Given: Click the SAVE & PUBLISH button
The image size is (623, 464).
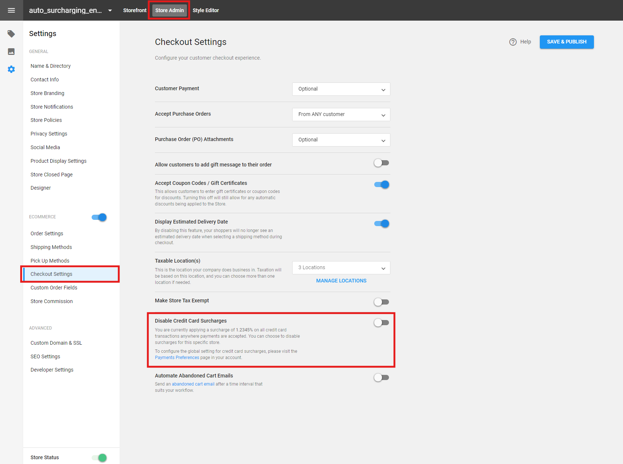Looking at the screenshot, I should click(566, 42).
